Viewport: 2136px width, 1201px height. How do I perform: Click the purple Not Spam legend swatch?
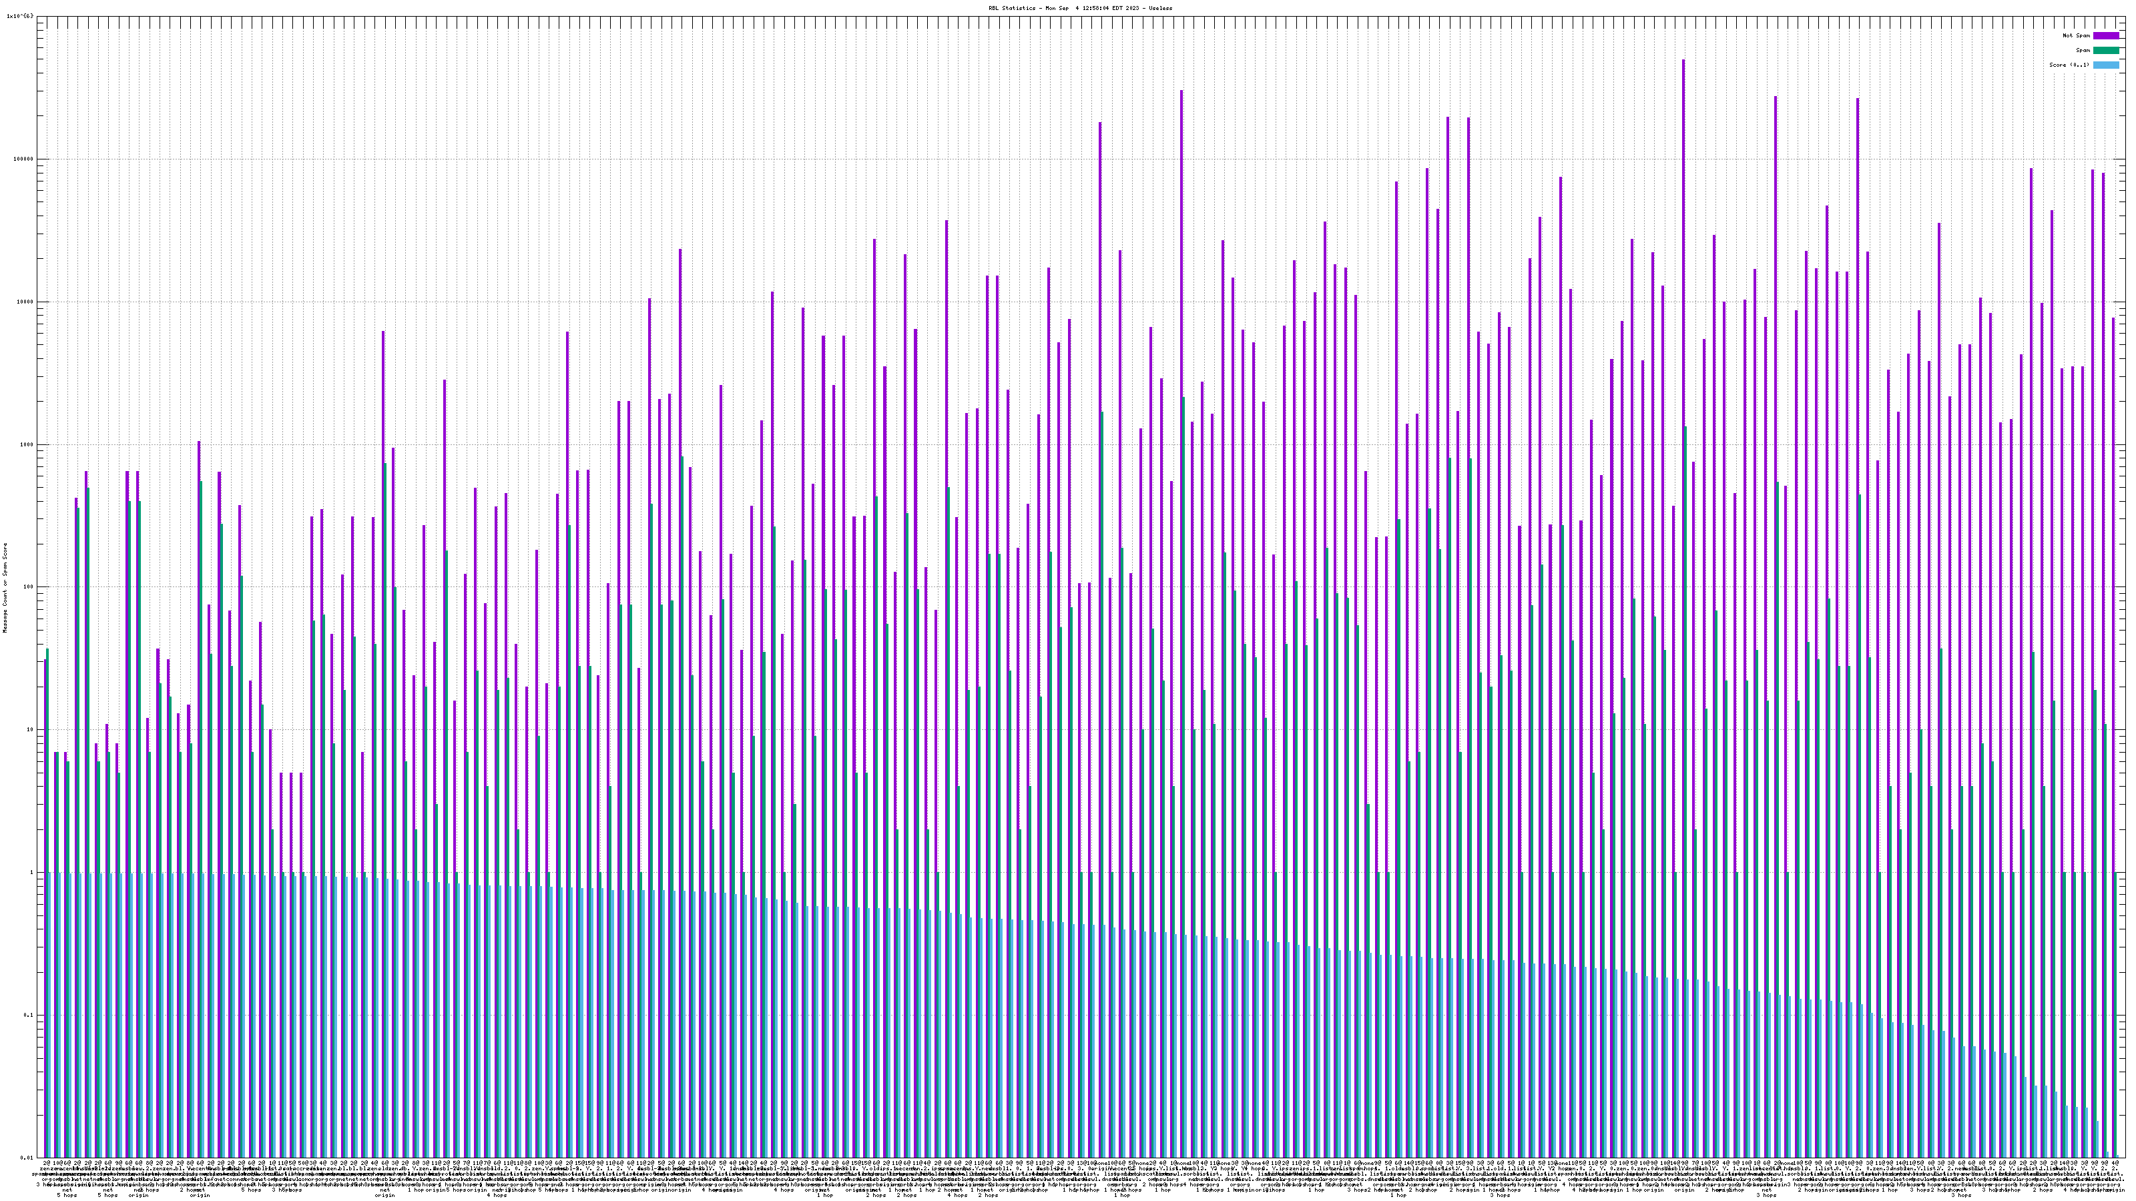click(2105, 35)
